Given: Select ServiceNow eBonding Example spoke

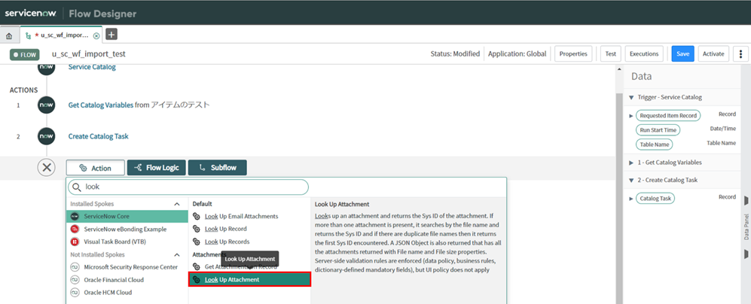Looking at the screenshot, I should click(x=127, y=230).
